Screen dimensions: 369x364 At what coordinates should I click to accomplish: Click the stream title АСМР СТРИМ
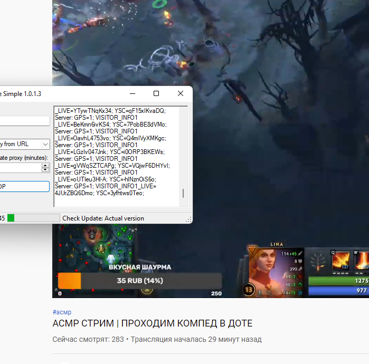click(x=153, y=323)
